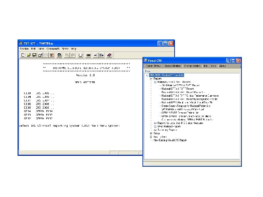Select the CRS 2009 Version root item
The width and height of the screenshot is (263, 197).
pos(167,75)
